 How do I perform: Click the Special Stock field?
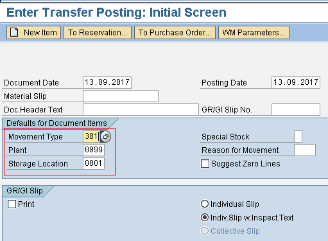[x=298, y=136]
